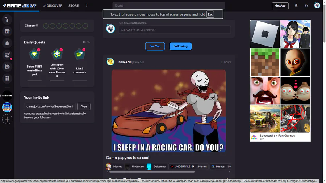
Task: Click the 'Your invite link' heading
Action: click(x=37, y=97)
